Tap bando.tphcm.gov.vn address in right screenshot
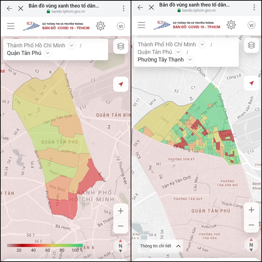 point(198,10)
